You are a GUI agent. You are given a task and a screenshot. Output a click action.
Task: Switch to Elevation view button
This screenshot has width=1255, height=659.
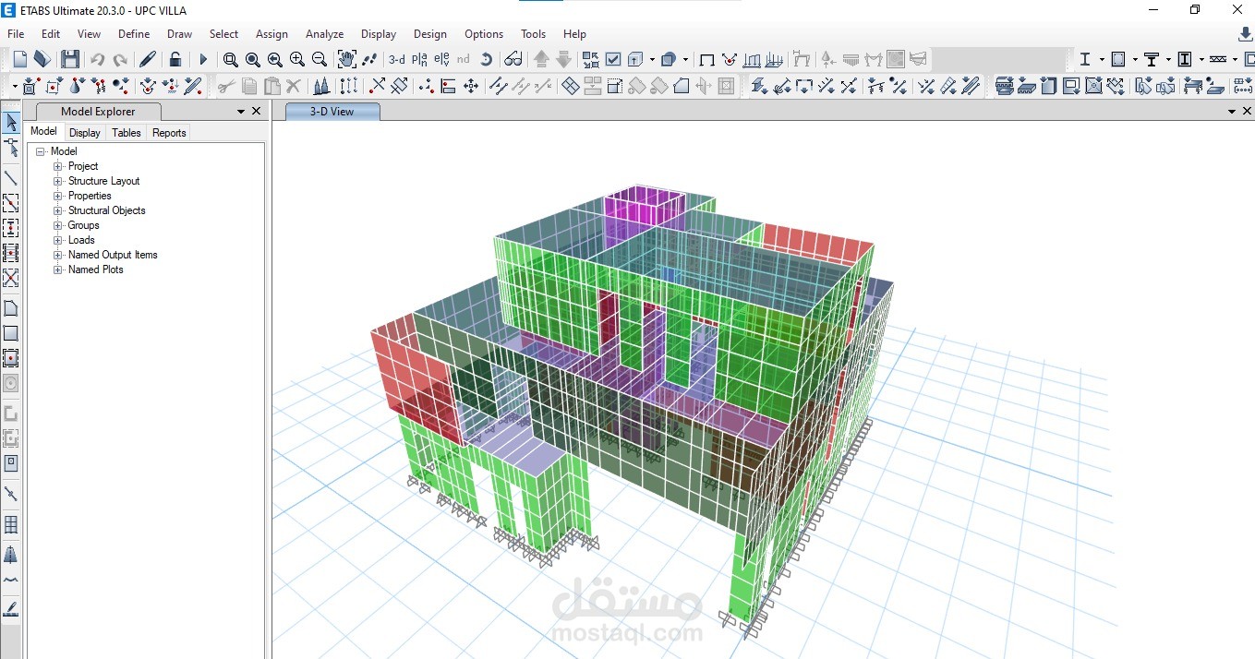[441, 59]
